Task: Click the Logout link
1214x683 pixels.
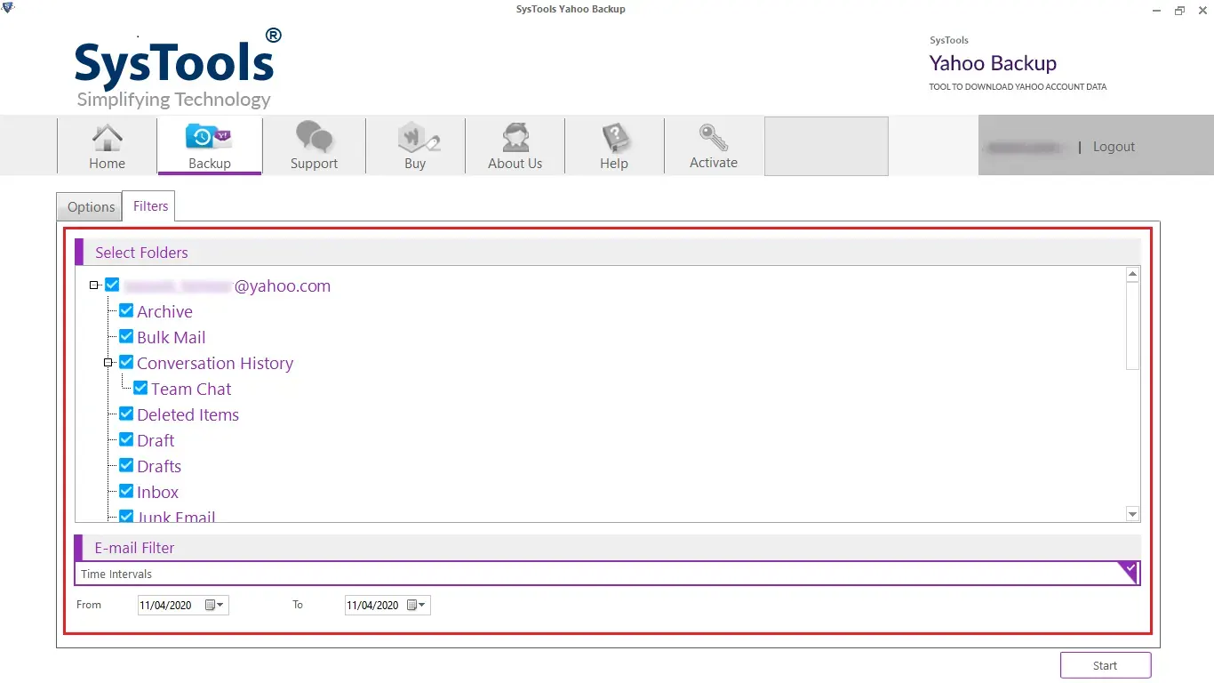Action: pyautogui.click(x=1114, y=147)
